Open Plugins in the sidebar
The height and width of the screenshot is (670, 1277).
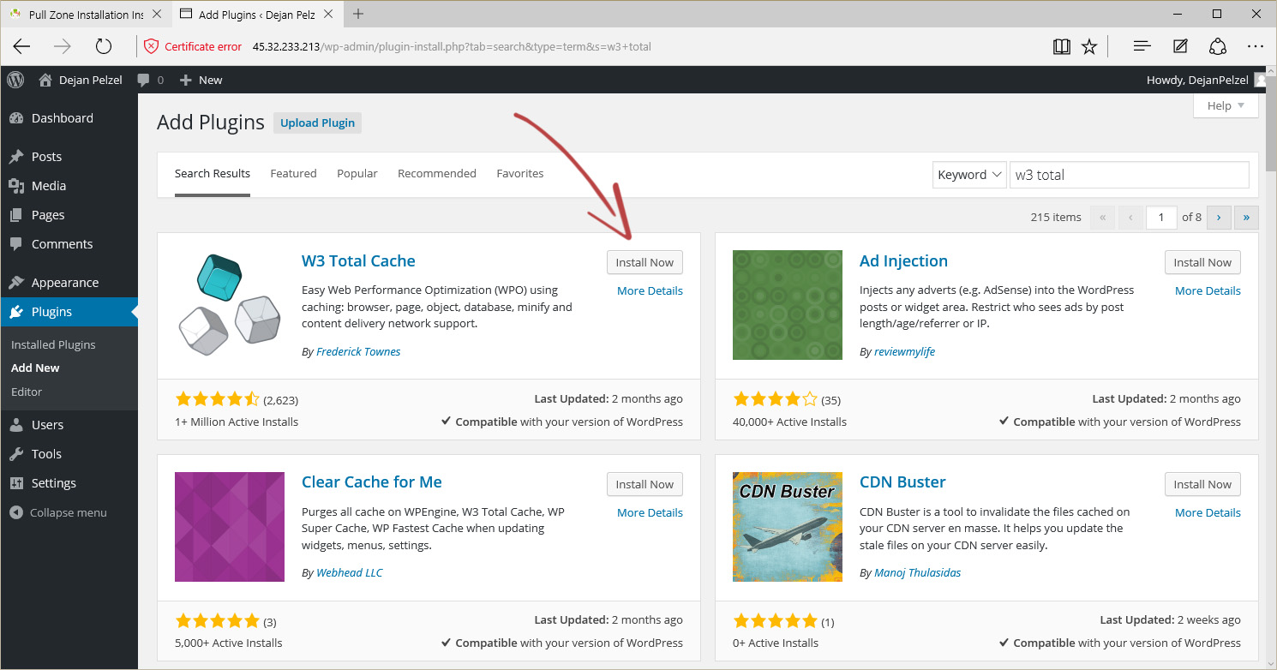point(69,312)
